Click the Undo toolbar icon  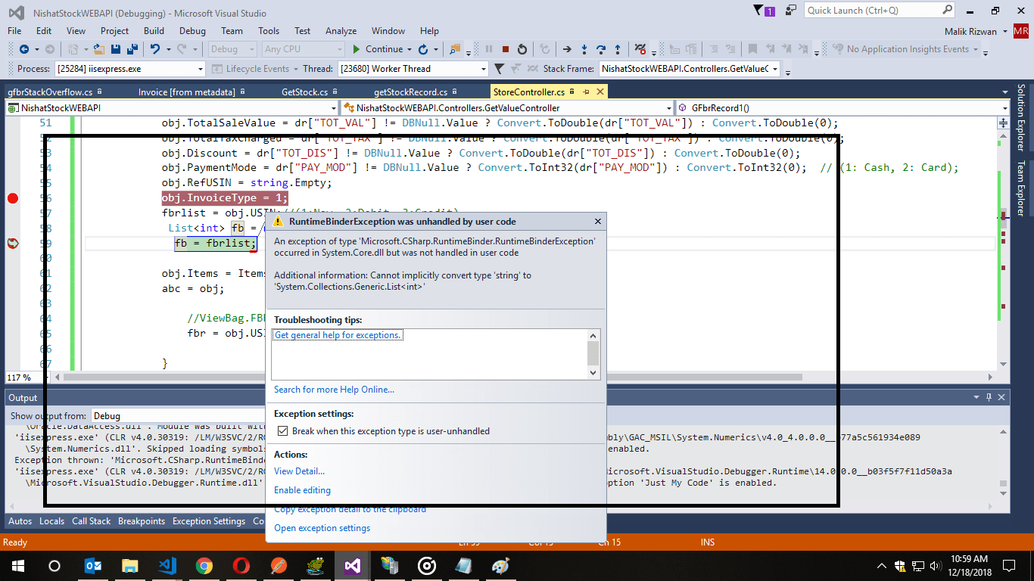coord(154,49)
